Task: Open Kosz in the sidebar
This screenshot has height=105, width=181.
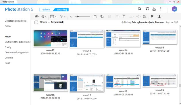Action: click(7, 63)
